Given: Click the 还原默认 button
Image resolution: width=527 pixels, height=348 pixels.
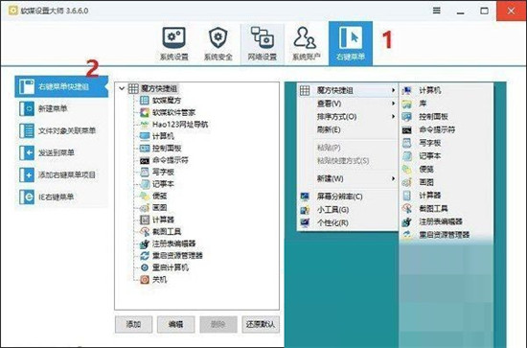Looking at the screenshot, I should (261, 324).
